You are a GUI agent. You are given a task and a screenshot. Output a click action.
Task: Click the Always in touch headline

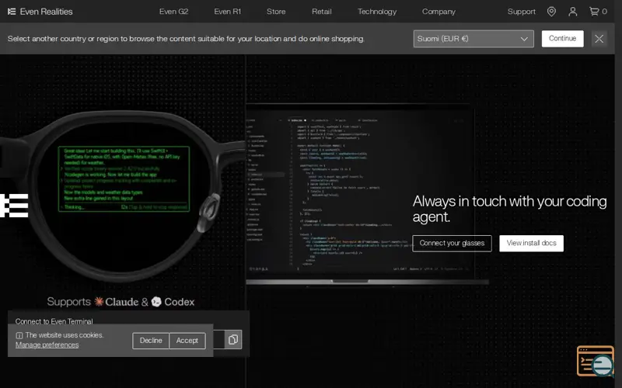point(509,209)
